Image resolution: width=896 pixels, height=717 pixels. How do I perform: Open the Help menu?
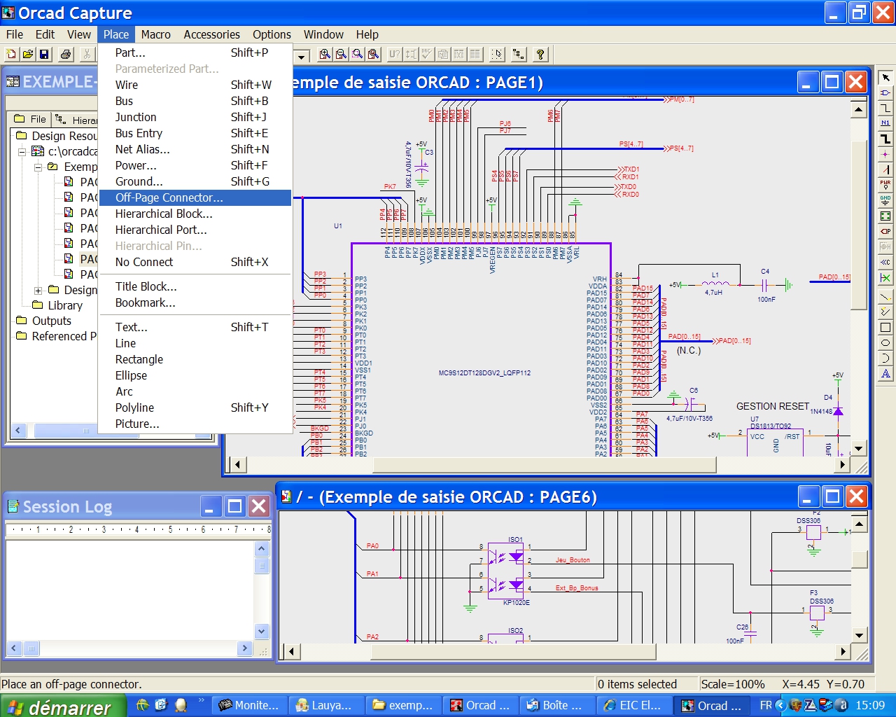click(367, 34)
